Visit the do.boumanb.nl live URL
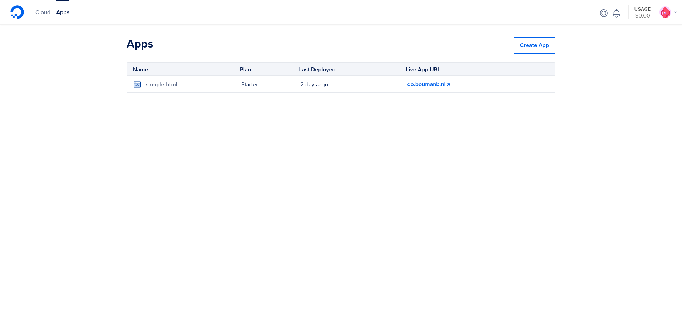Screen dimensions: 682x325 [426, 84]
